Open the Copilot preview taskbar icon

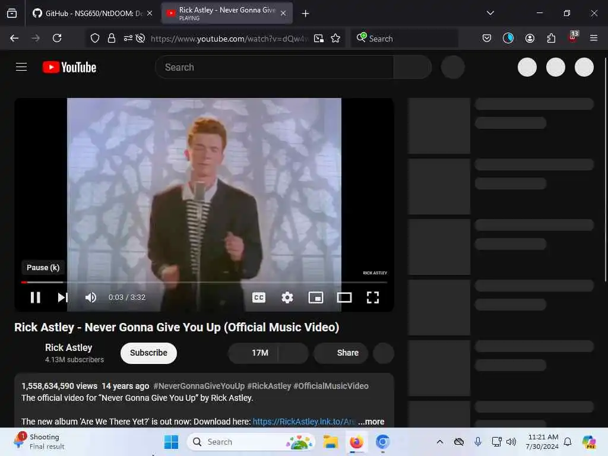pos(589,442)
